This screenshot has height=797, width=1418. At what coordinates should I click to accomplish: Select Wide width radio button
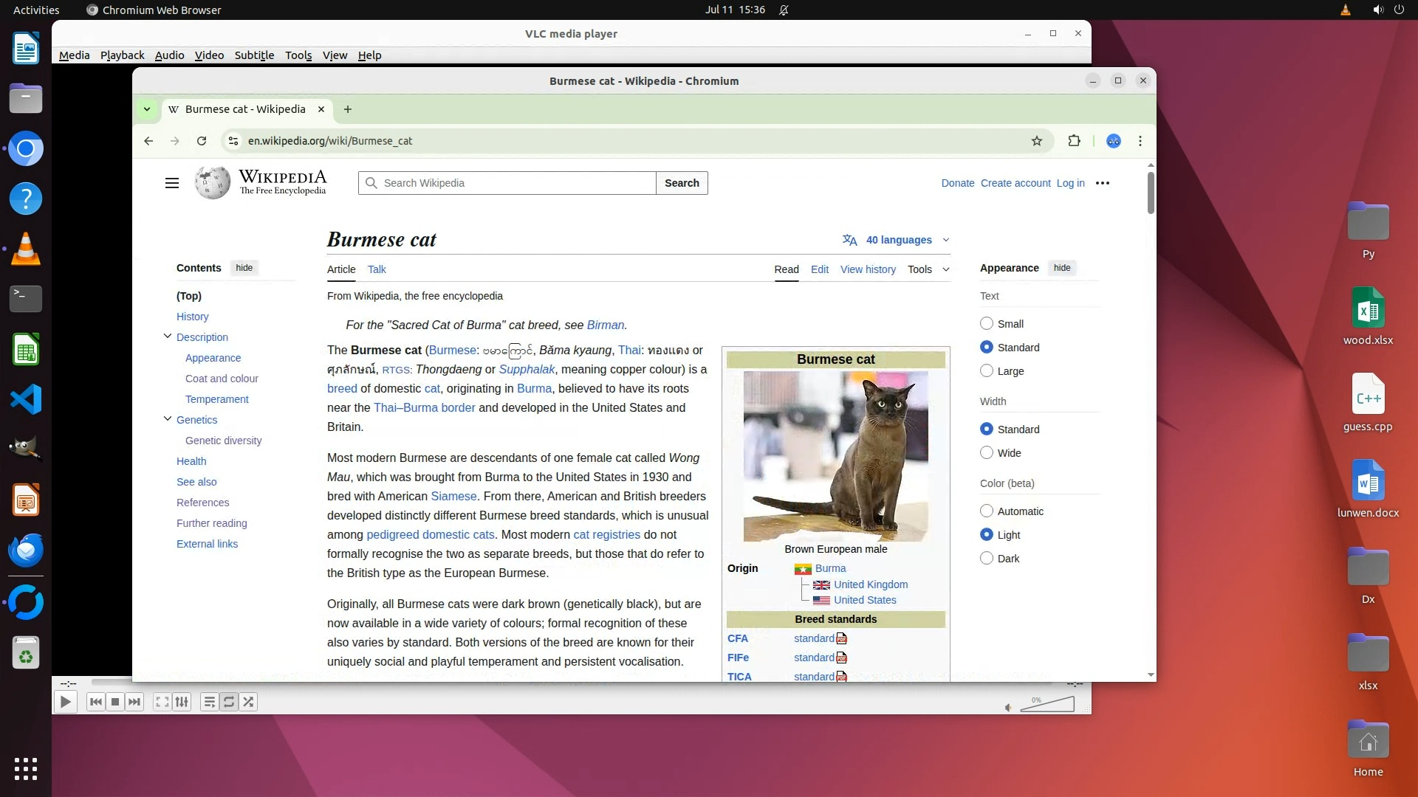pyautogui.click(x=987, y=453)
